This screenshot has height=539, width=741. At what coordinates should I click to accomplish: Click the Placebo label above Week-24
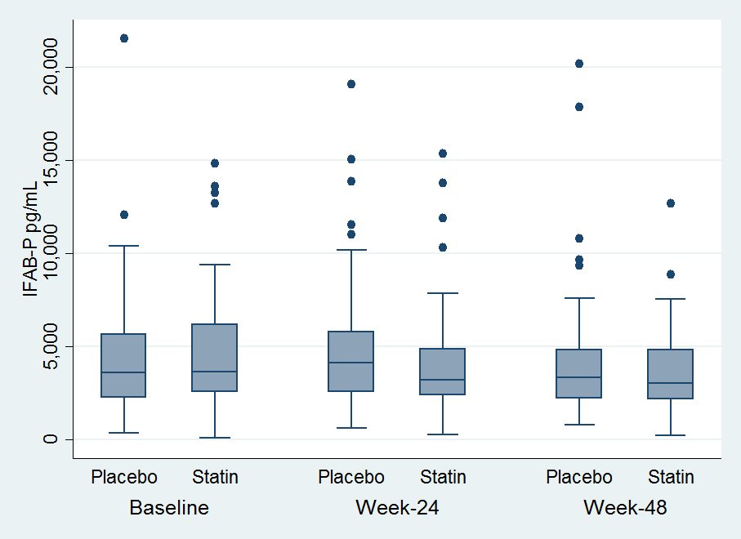point(351,477)
